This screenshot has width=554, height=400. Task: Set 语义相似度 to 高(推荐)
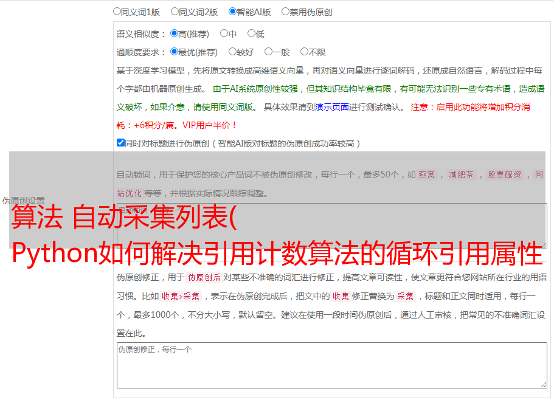(174, 34)
